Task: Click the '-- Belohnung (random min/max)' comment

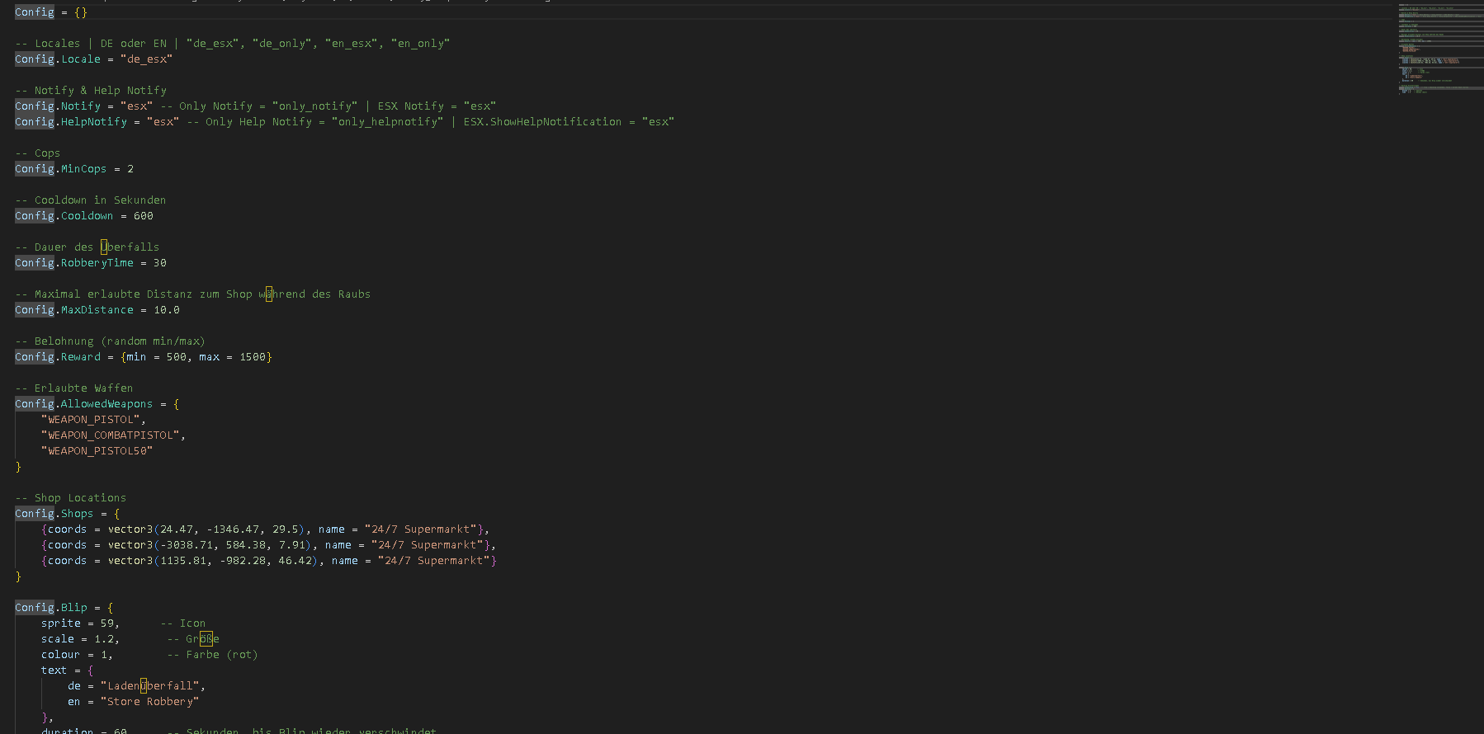Action: tap(111, 341)
